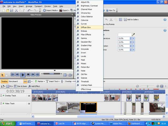Image resolution: width=168 pixels, height=126 pixels.
Task: Open the File menu
Action: tap(4, 6)
